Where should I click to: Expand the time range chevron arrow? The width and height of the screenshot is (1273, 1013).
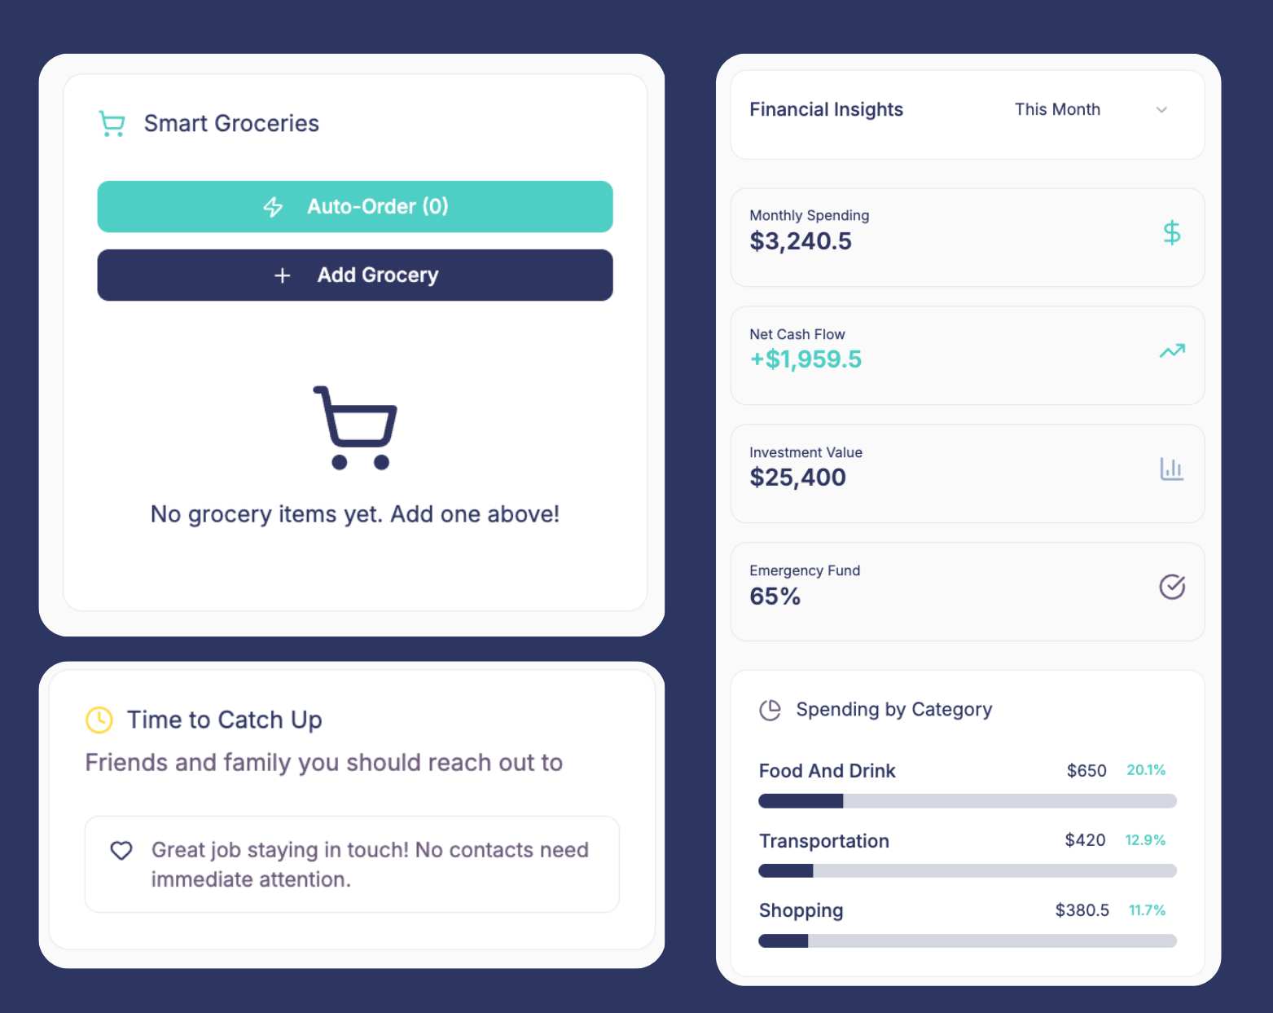(1161, 110)
